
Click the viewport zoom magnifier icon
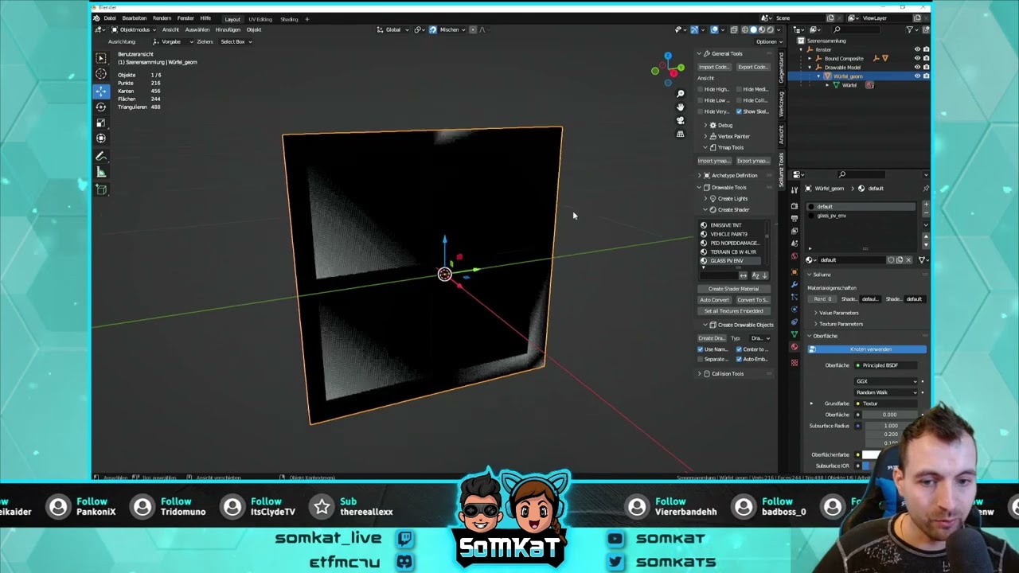pos(681,94)
